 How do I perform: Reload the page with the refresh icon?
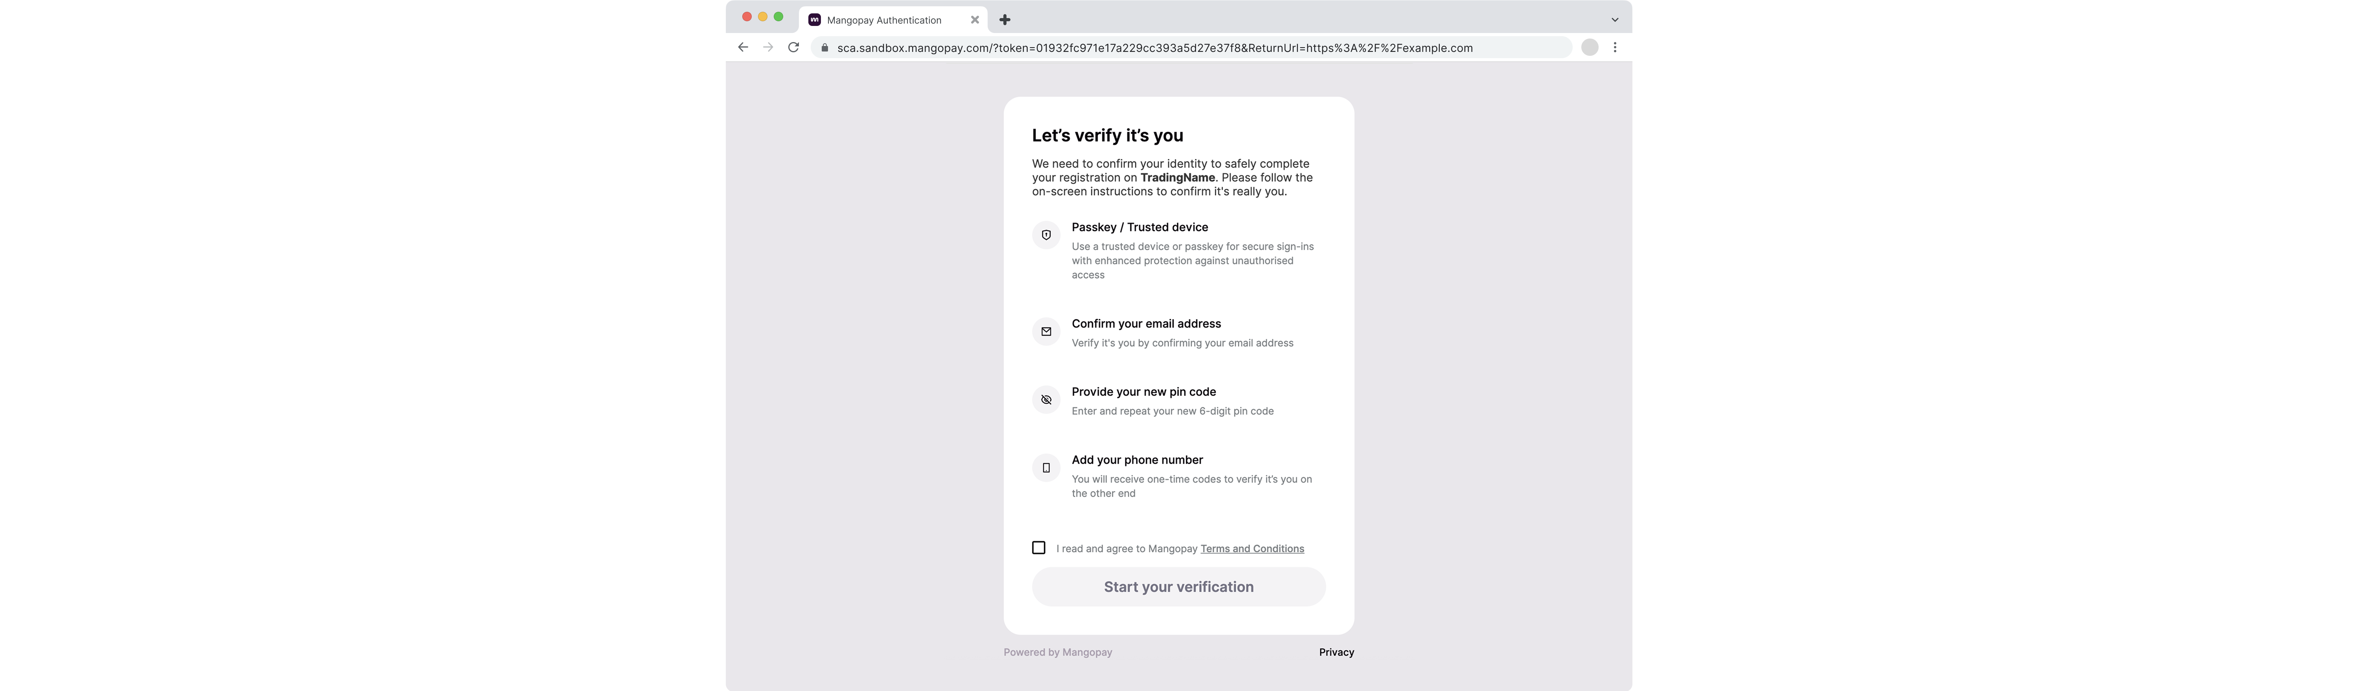tap(793, 48)
